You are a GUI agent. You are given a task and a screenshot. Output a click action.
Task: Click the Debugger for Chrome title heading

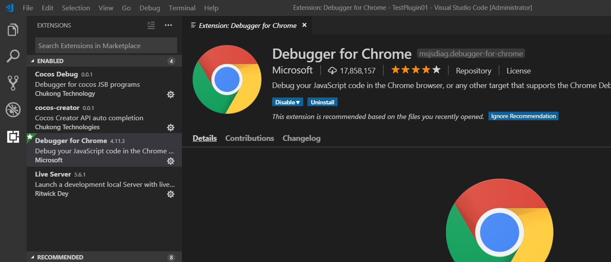[342, 54]
